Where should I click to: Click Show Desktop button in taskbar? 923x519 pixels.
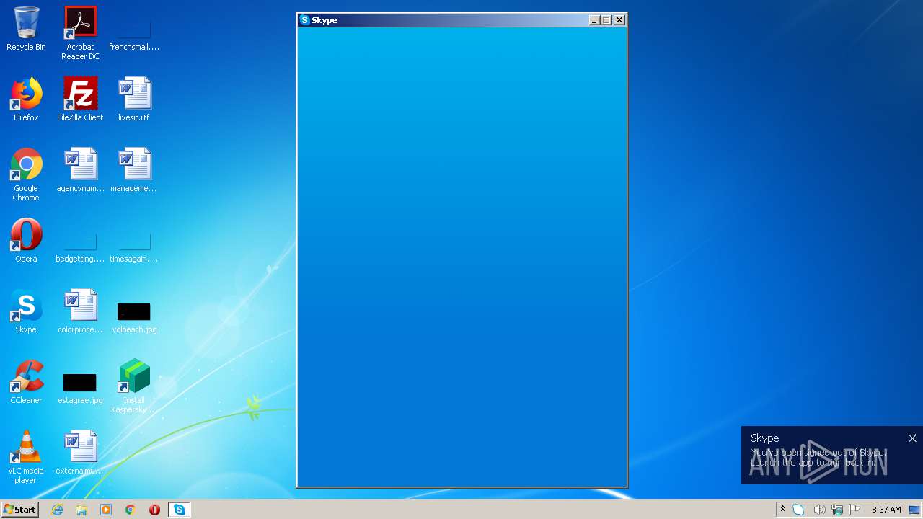point(915,510)
